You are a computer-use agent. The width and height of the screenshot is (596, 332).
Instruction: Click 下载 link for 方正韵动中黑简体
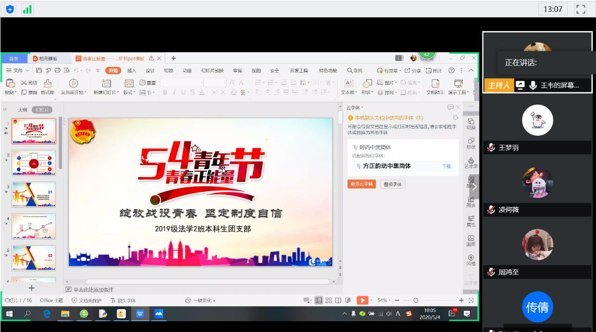pos(446,166)
